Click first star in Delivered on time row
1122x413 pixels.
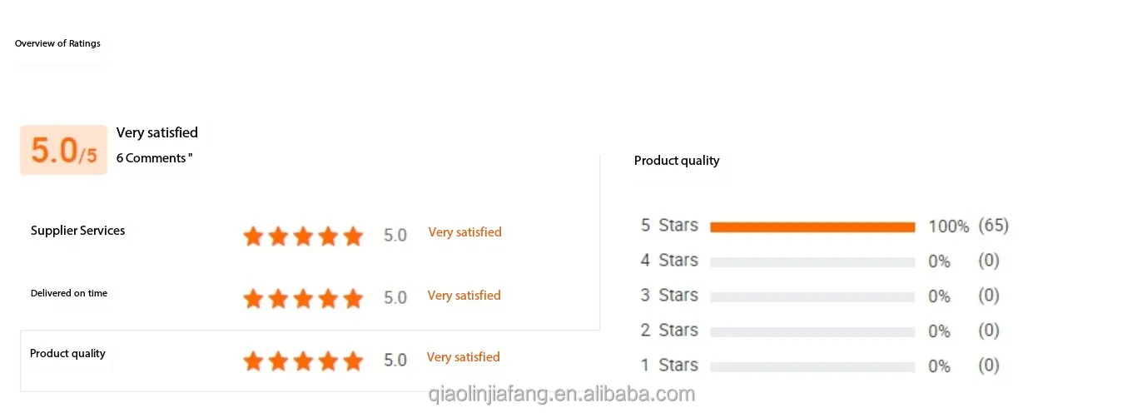[x=253, y=298]
